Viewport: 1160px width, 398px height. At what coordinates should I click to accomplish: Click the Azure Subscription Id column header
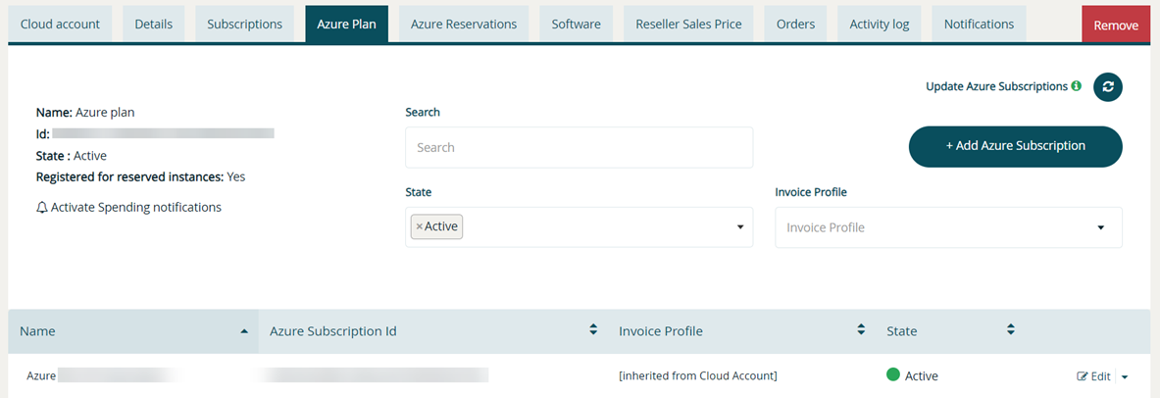432,331
